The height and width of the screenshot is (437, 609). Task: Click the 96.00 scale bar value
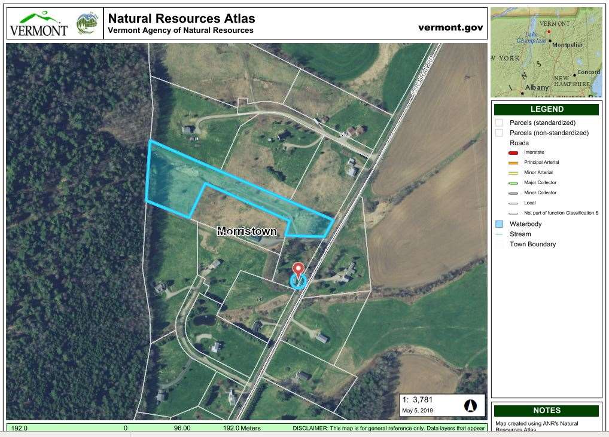tap(182, 428)
